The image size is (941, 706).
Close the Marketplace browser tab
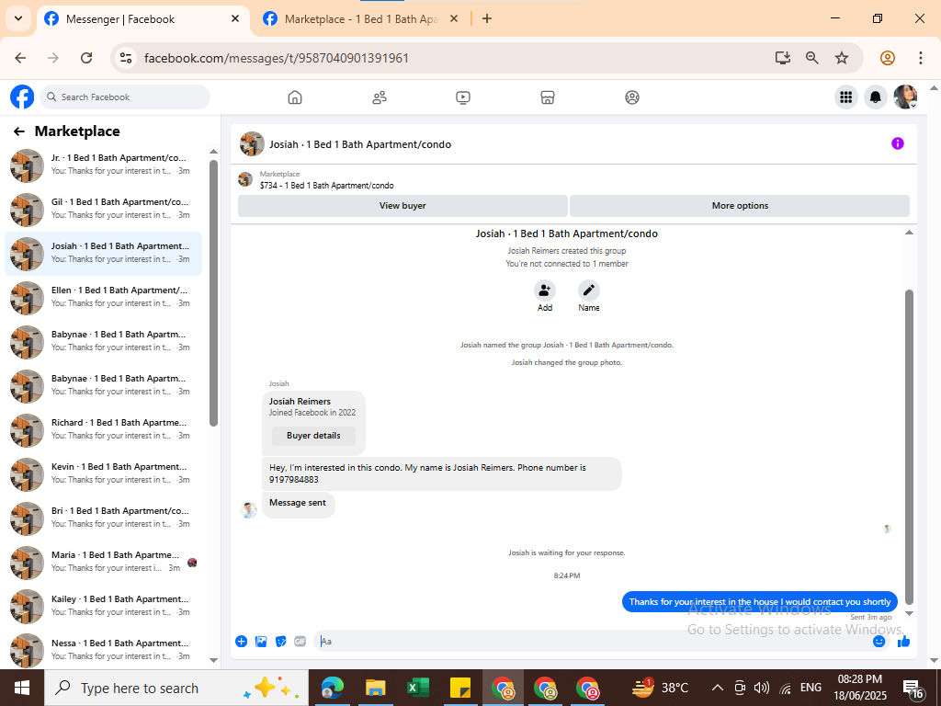[454, 18]
